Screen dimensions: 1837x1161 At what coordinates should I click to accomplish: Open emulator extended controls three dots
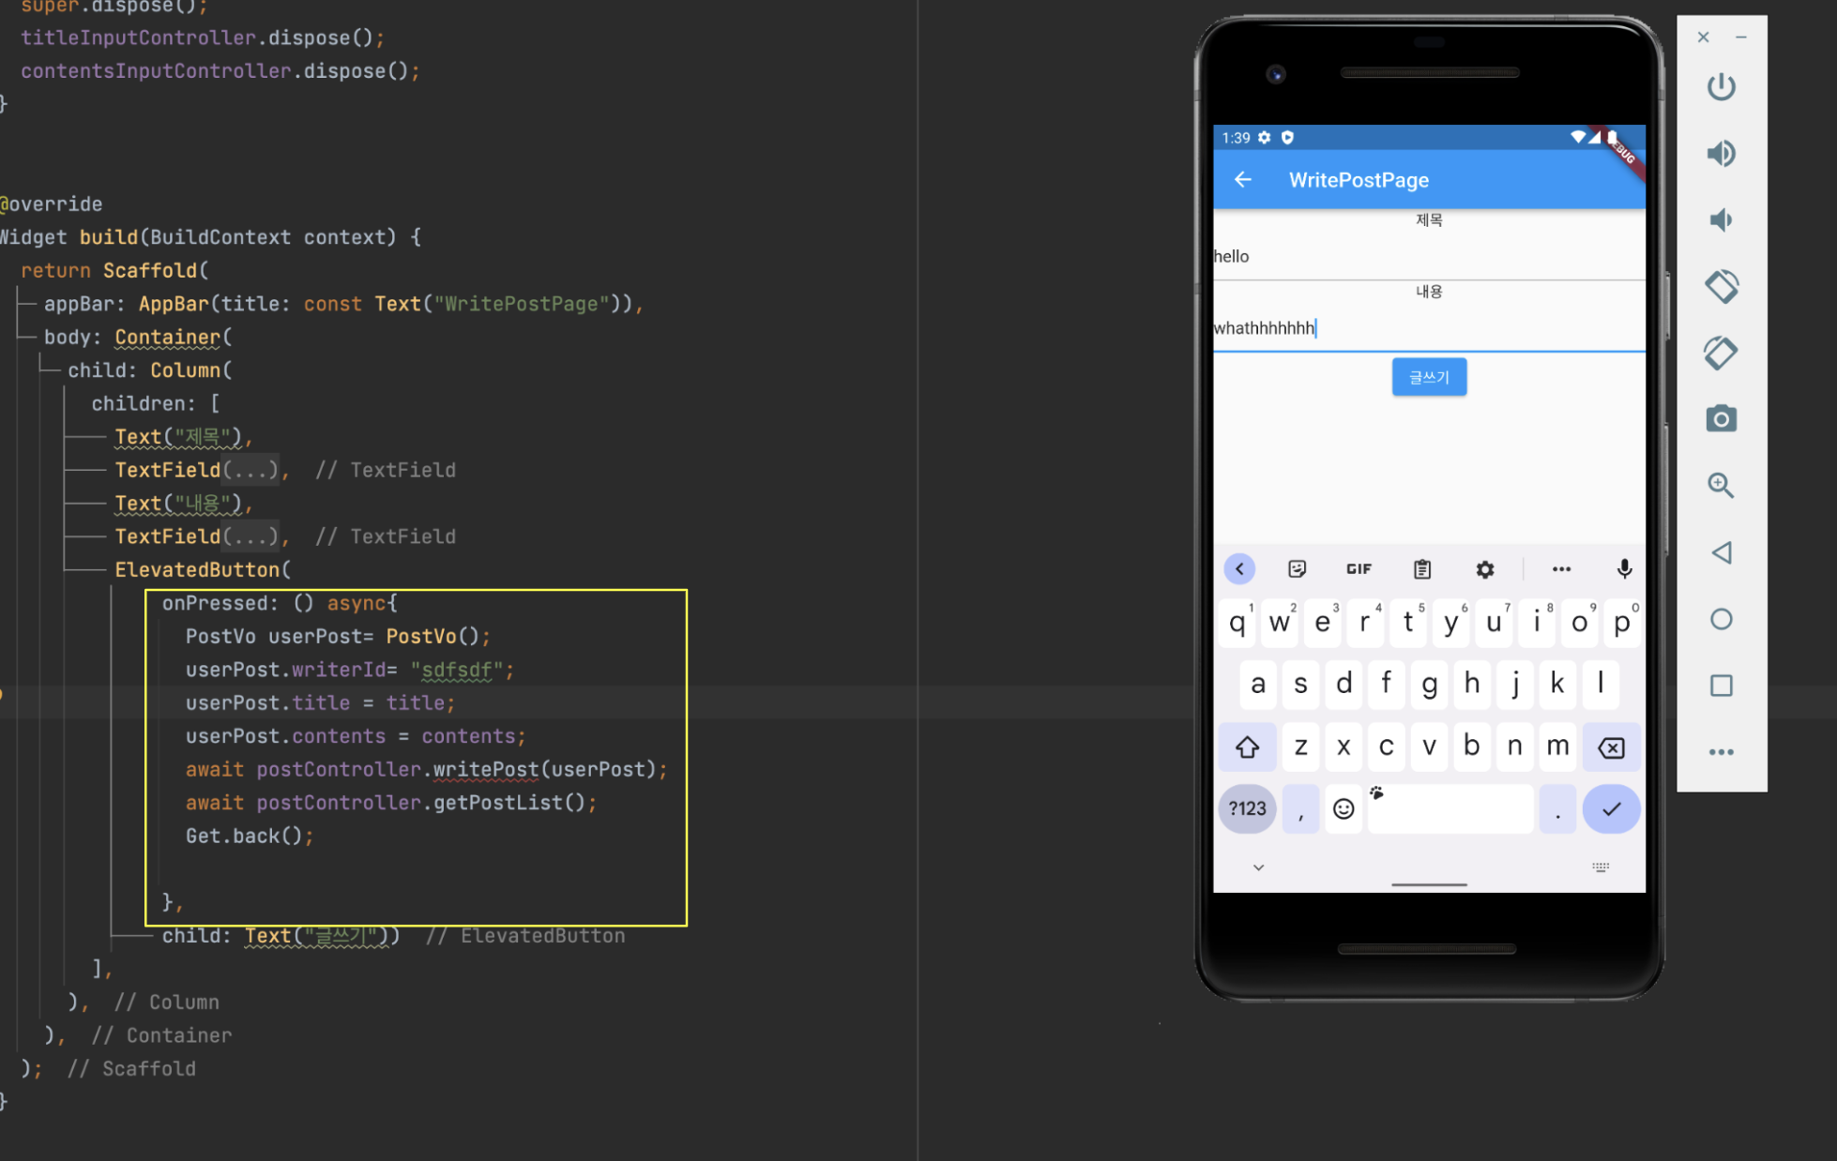pyautogui.click(x=1721, y=752)
